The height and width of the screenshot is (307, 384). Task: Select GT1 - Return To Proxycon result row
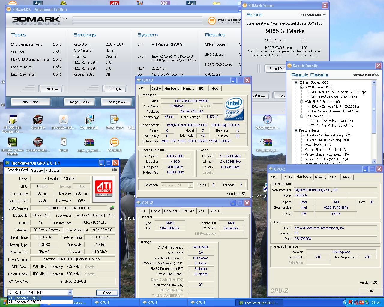click(338, 92)
